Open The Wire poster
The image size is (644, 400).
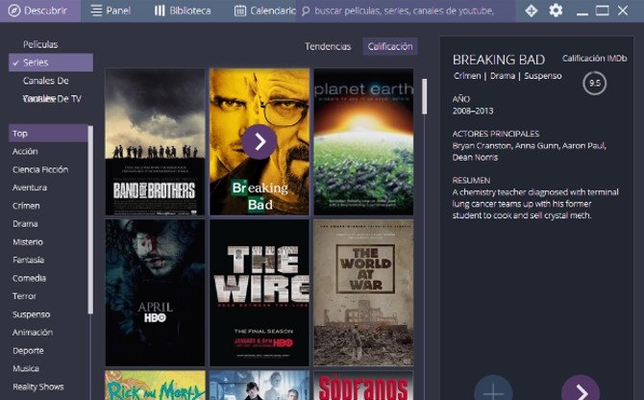[260, 292]
